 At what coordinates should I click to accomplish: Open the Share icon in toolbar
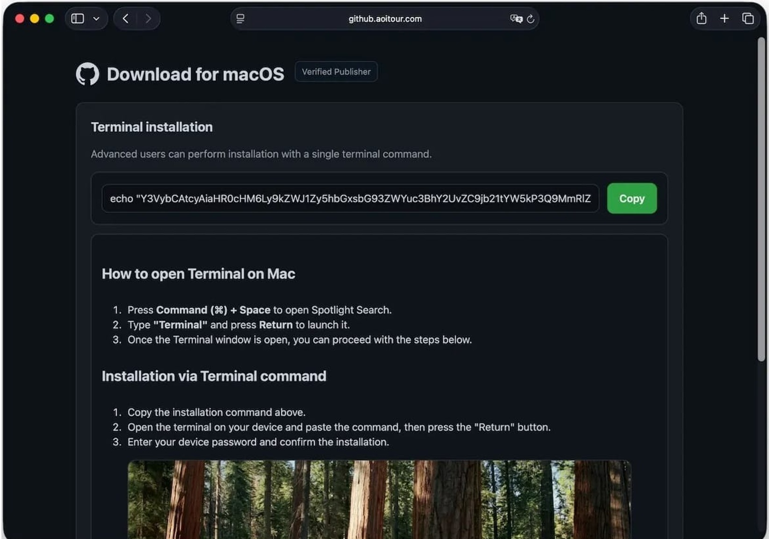[701, 18]
